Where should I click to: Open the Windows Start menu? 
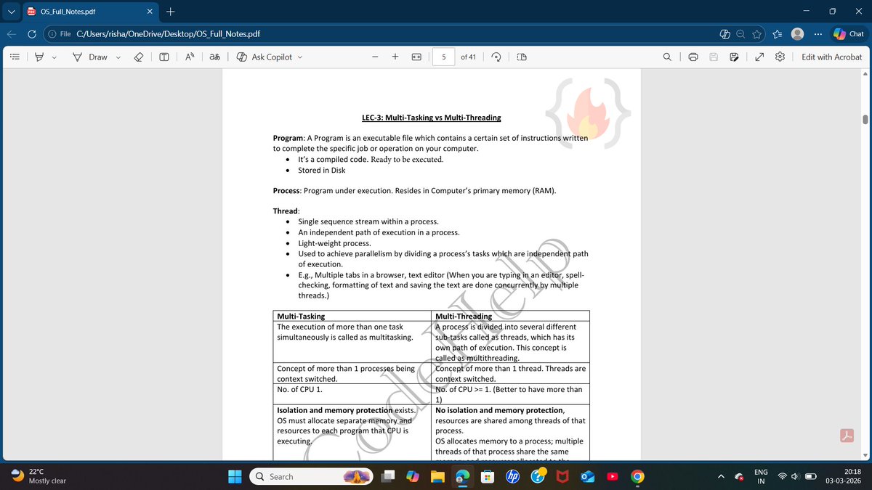pyautogui.click(x=235, y=476)
